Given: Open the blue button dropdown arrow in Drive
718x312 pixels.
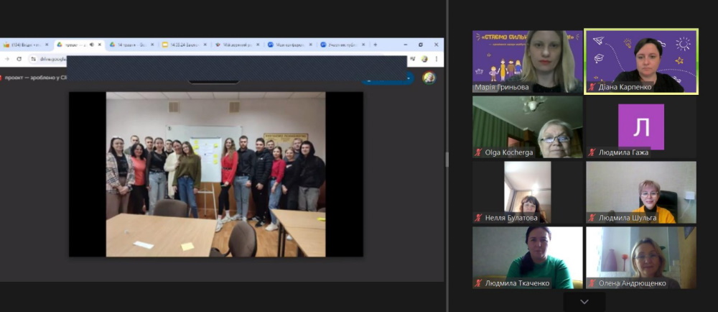Looking at the screenshot, I should pos(409,78).
